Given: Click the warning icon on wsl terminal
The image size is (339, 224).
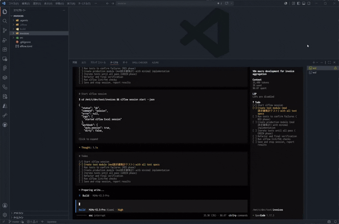Looking at the screenshot, I should [x=335, y=68].
